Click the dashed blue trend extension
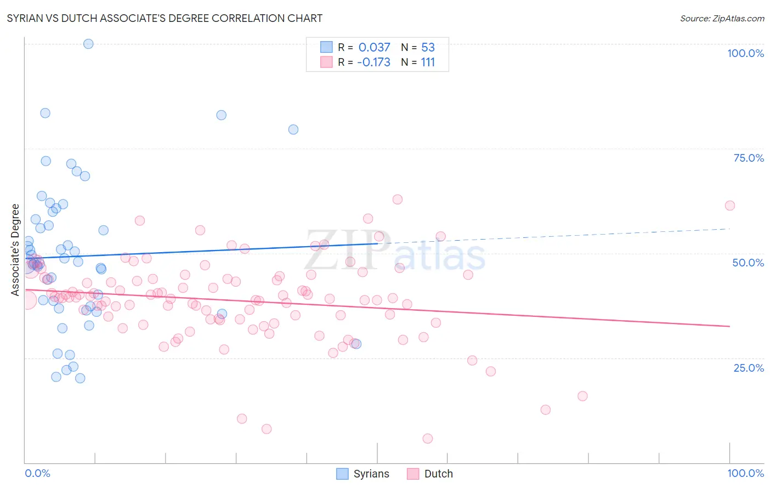 point(554,236)
